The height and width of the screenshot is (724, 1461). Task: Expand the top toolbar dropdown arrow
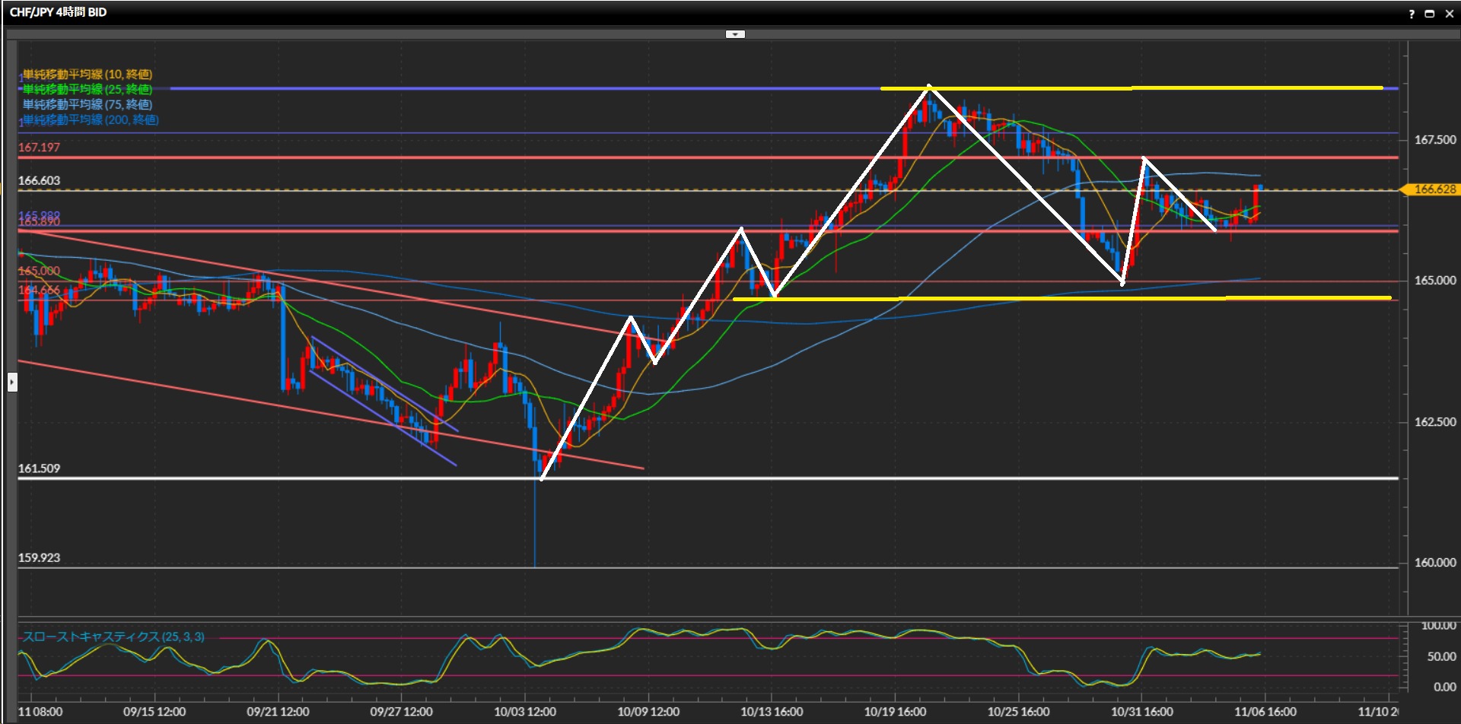[x=735, y=34]
